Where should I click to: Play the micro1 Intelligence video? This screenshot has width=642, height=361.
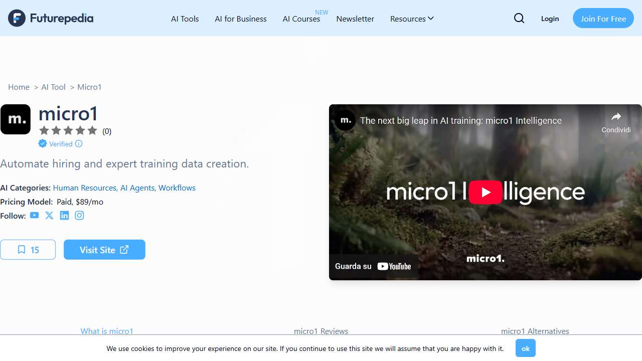[x=485, y=192]
